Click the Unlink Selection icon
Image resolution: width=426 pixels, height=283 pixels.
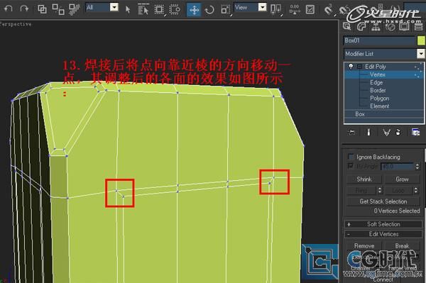[x=58, y=9]
